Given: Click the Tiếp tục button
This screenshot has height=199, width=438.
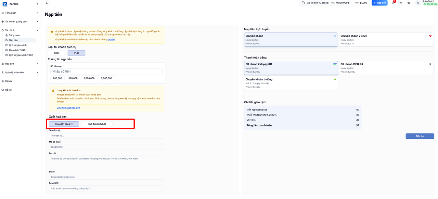Looking at the screenshot, I should (420, 136).
